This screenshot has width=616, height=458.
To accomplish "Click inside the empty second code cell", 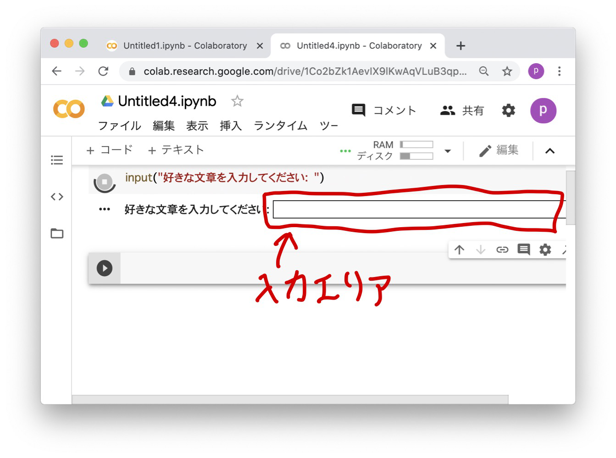I will pyautogui.click(x=343, y=268).
